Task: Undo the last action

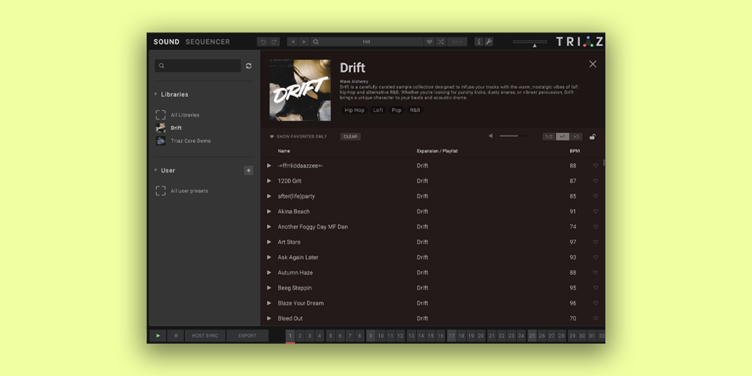Action: point(262,41)
